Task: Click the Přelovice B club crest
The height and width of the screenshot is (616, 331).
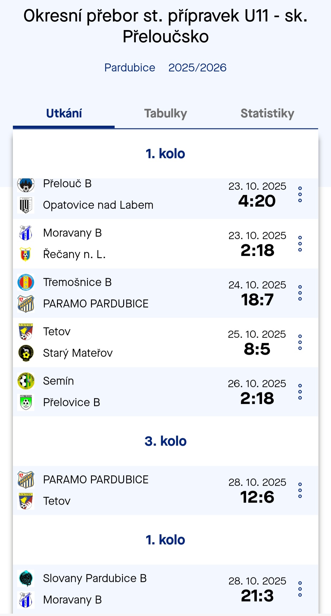Action: [26, 402]
